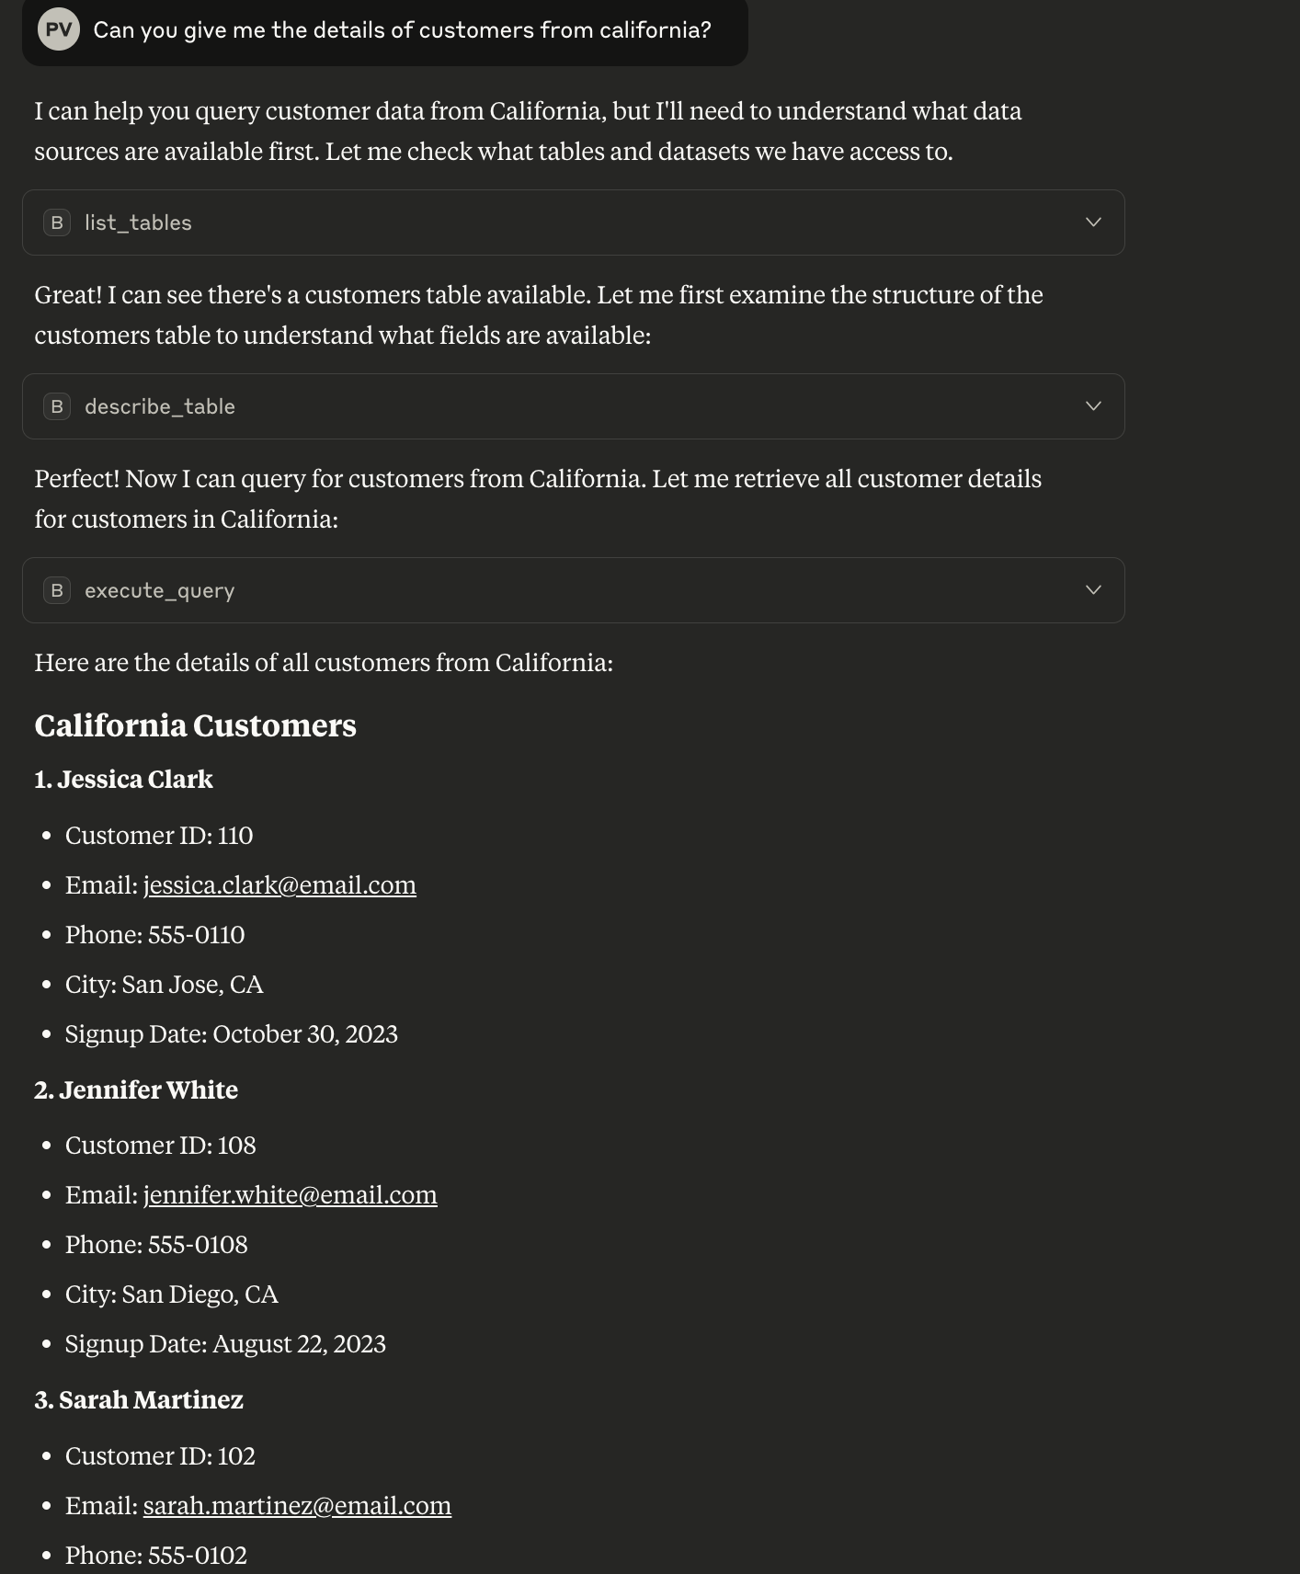Click the California Customers heading
The height and width of the screenshot is (1574, 1300).
coord(195,725)
